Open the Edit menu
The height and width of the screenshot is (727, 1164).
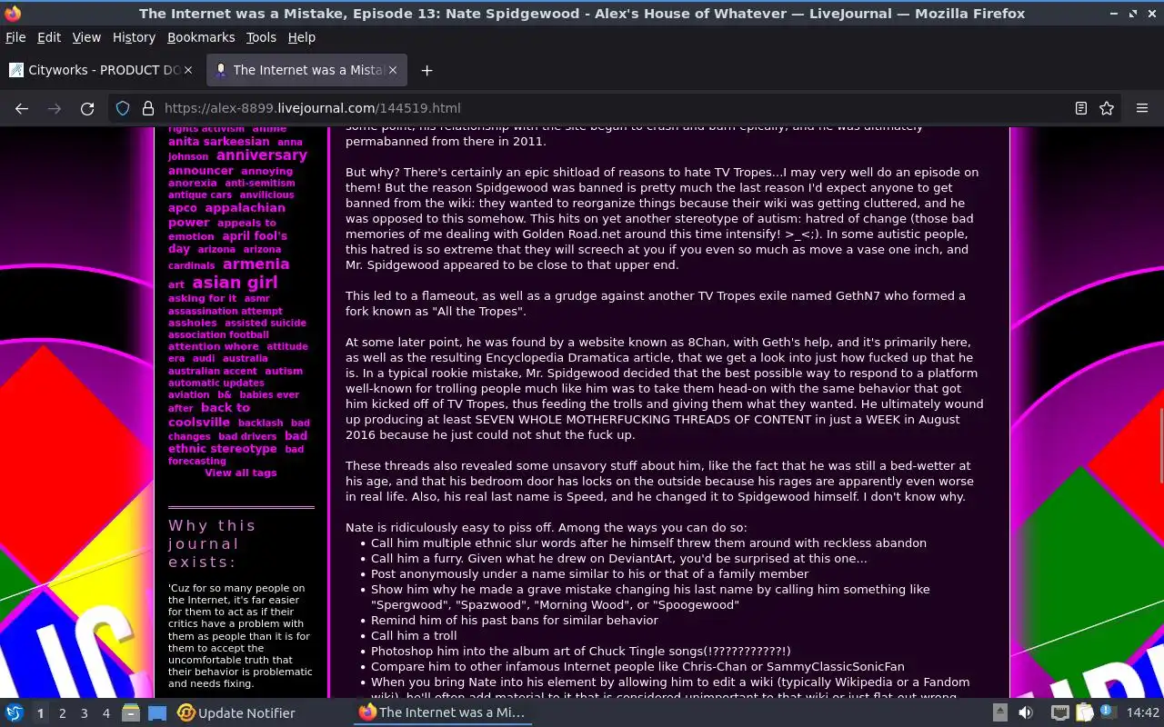point(49,37)
